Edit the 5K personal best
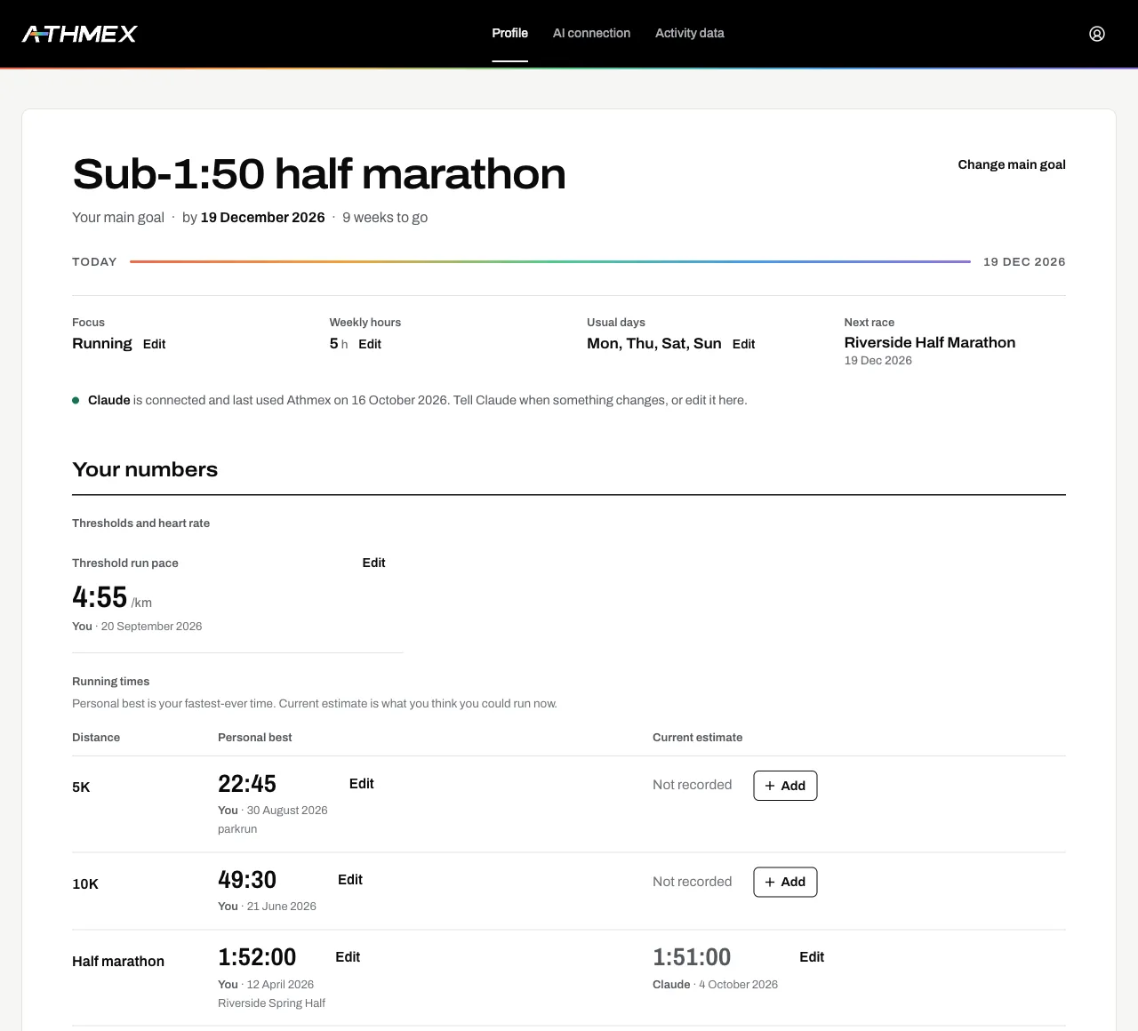Viewport: 1138px width, 1031px height. coord(361,783)
